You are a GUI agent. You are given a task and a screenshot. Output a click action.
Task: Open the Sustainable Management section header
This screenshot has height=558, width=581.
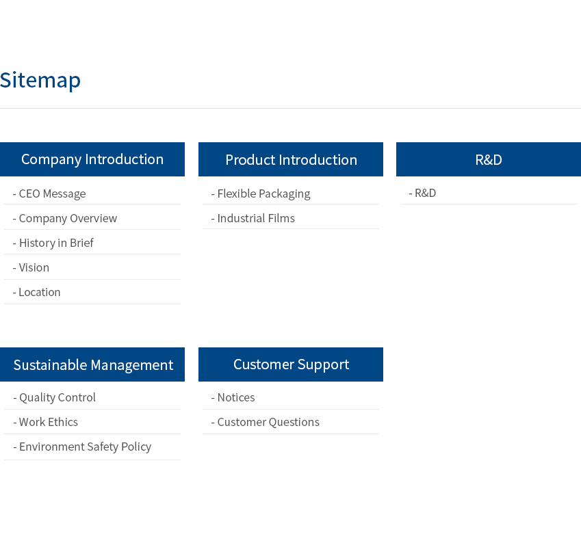coord(92,364)
